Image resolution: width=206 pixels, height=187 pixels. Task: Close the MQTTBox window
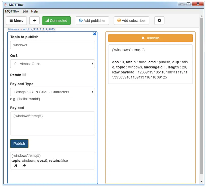(x=198, y=4)
